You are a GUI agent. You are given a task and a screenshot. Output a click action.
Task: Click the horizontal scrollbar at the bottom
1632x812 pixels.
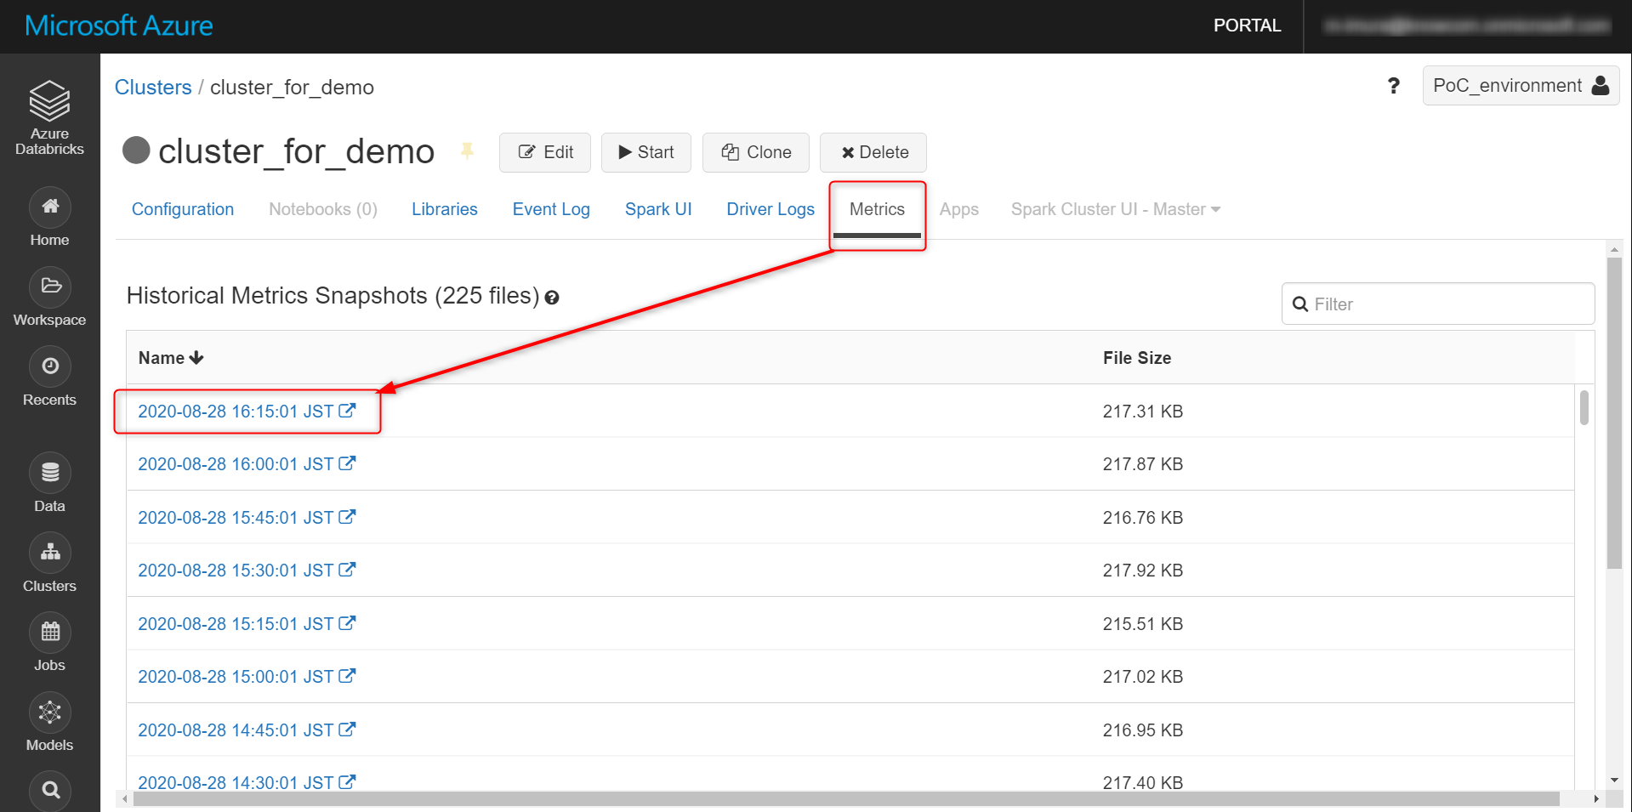(x=846, y=799)
